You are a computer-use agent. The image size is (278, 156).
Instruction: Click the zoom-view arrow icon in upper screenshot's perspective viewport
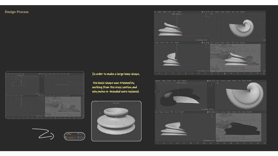point(204,12)
